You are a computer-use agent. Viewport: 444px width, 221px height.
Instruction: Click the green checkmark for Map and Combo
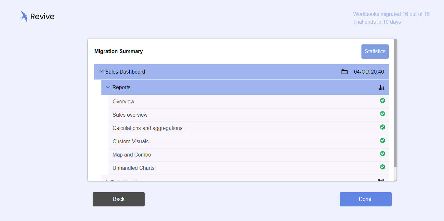point(383,154)
